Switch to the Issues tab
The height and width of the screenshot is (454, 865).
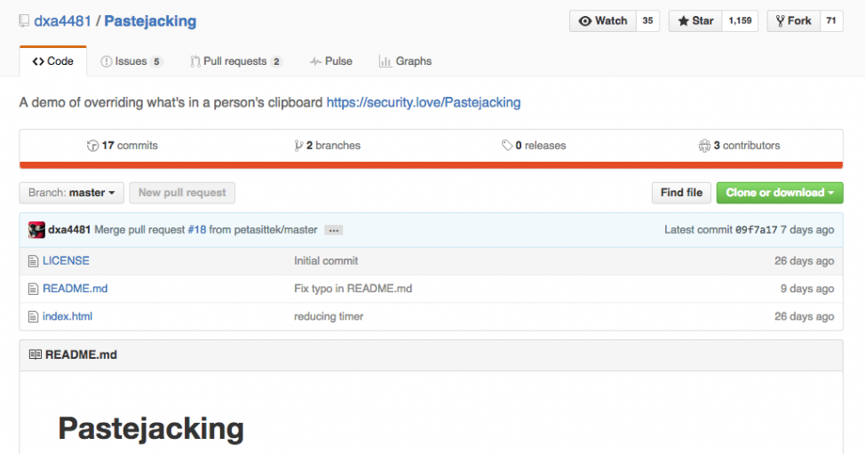coord(131,61)
